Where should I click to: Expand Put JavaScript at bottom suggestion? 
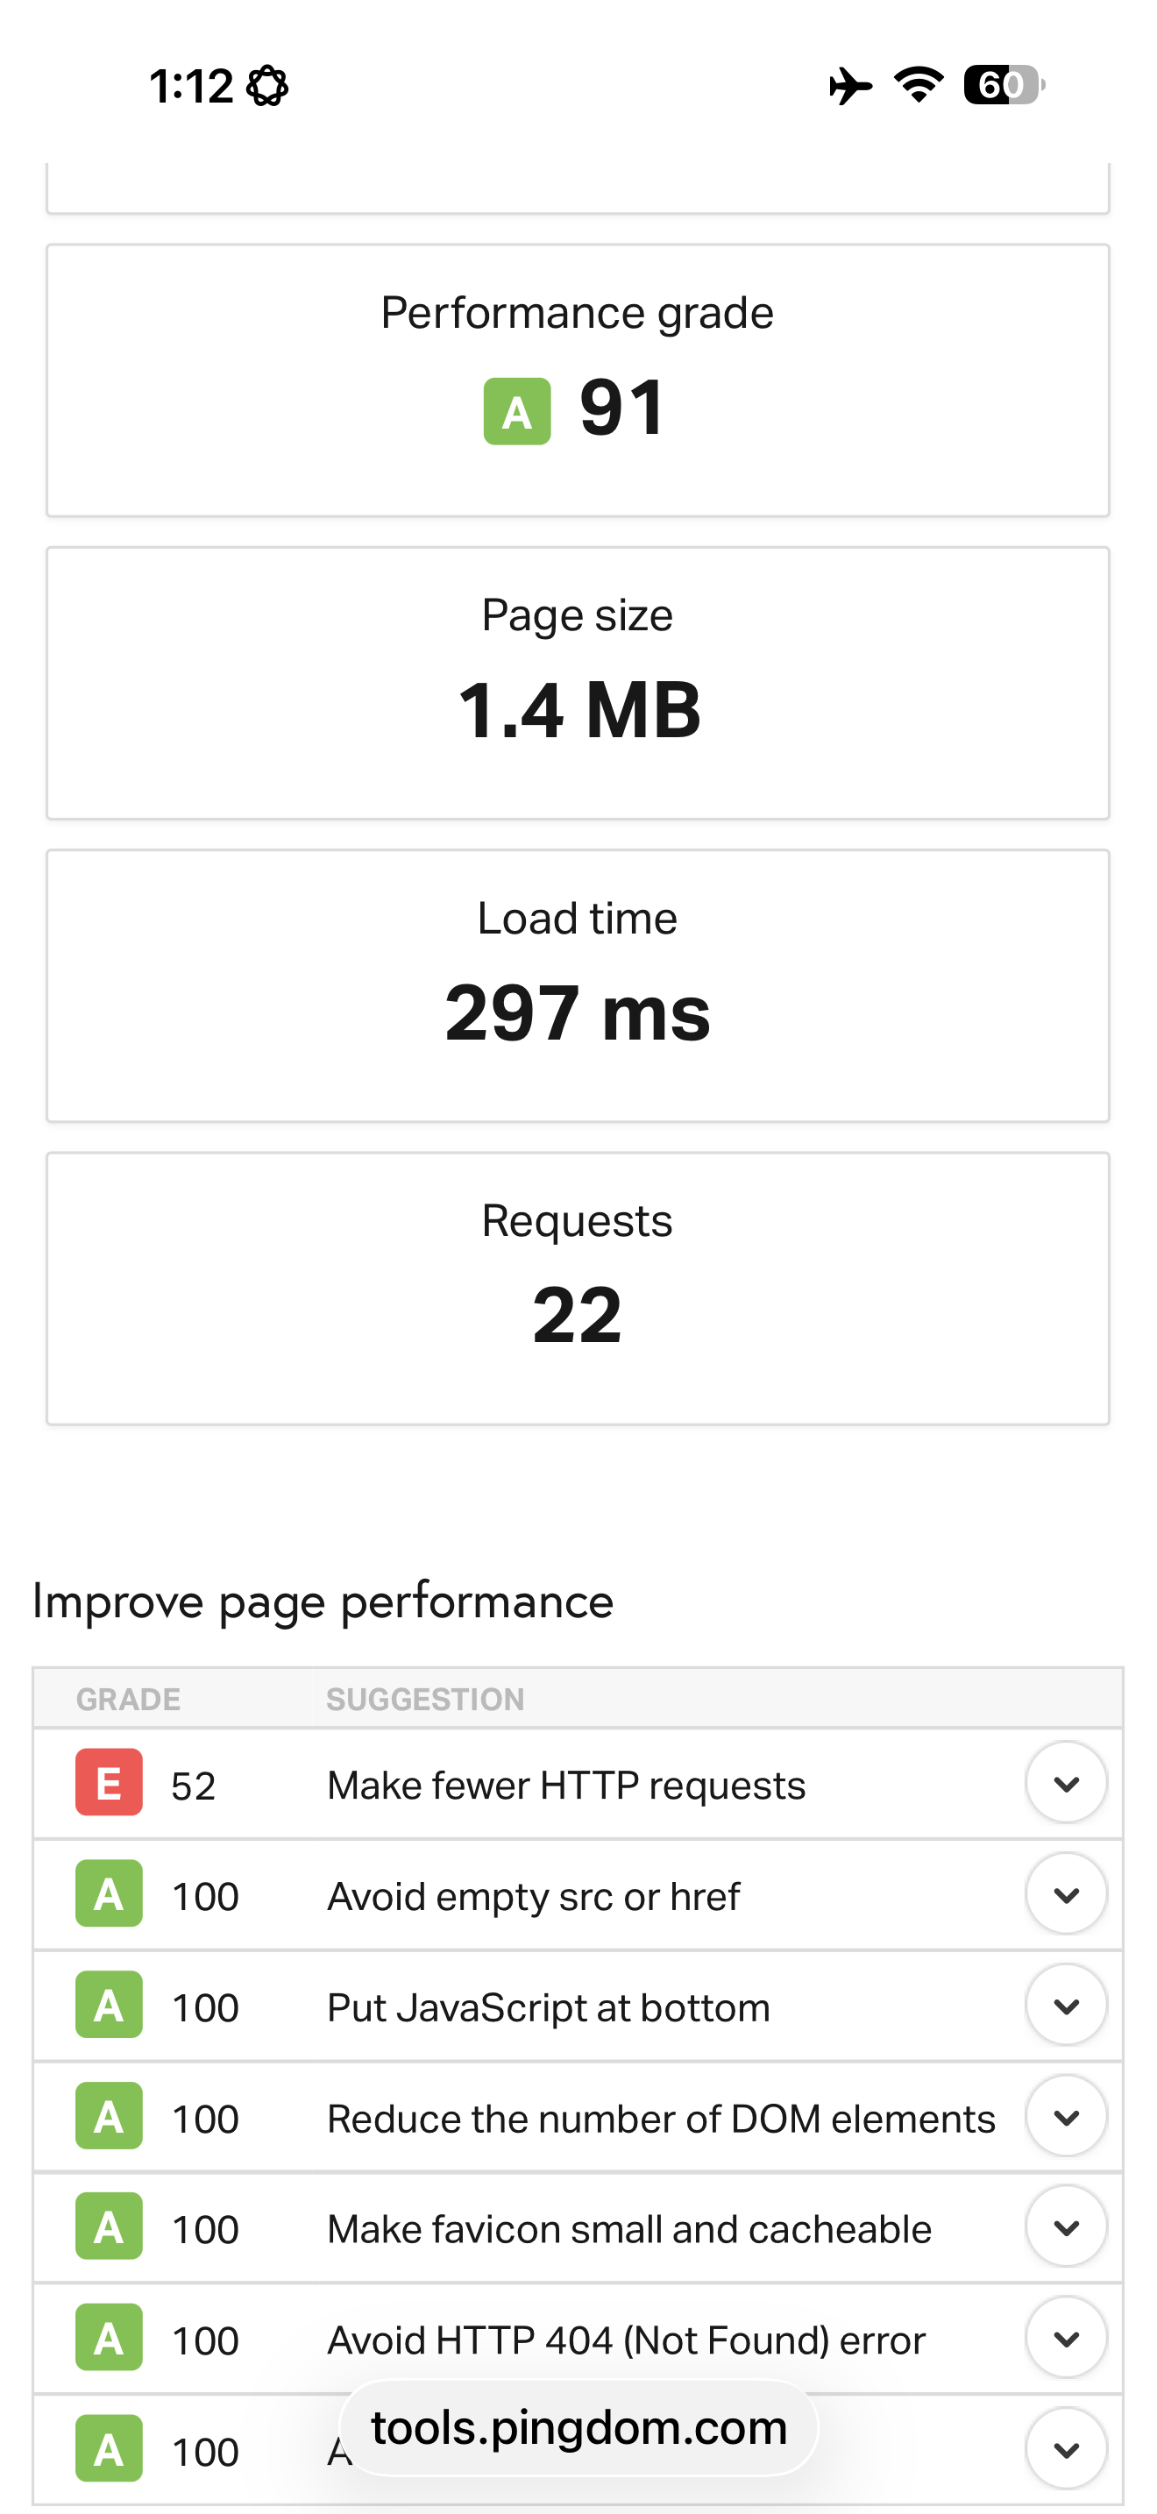pos(1065,2006)
